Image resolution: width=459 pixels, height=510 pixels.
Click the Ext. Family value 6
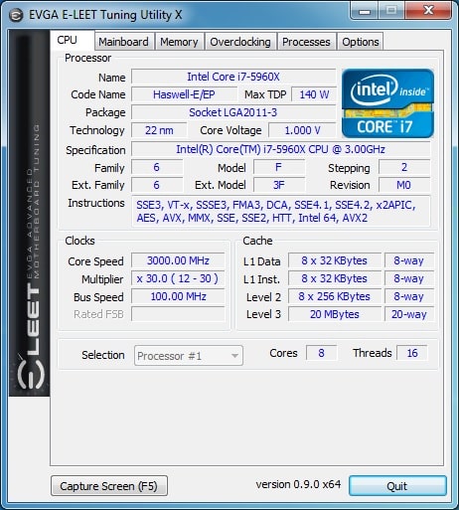click(x=157, y=185)
